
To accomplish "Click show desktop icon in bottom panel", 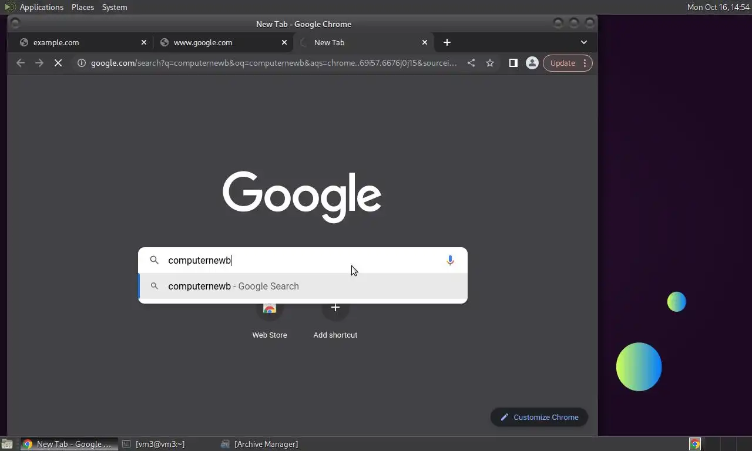I will [7, 444].
